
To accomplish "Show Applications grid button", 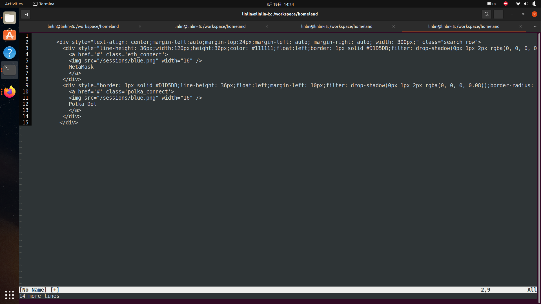I will (10, 295).
